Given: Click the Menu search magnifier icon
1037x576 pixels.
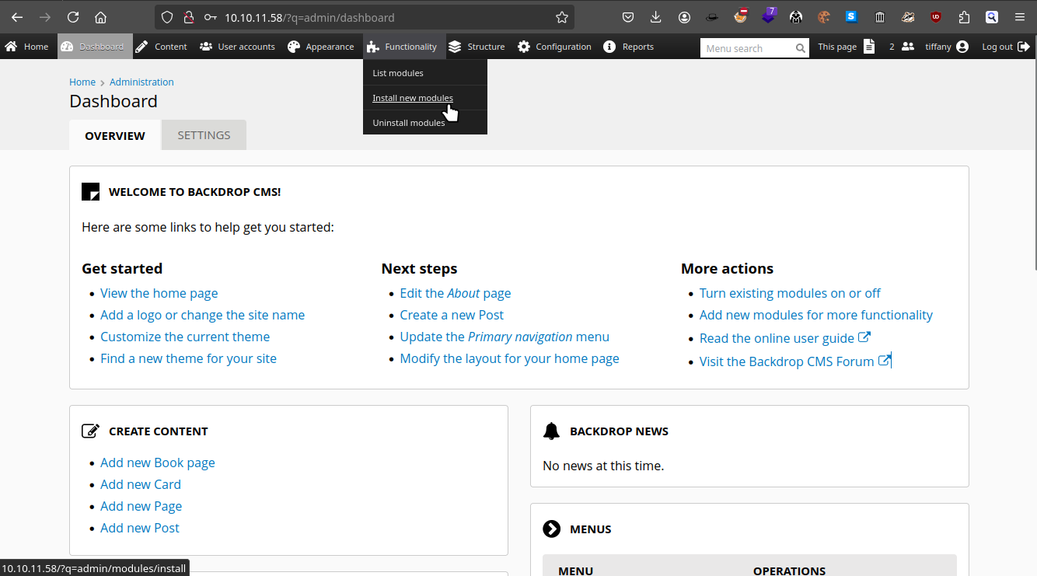Looking at the screenshot, I should 801,48.
